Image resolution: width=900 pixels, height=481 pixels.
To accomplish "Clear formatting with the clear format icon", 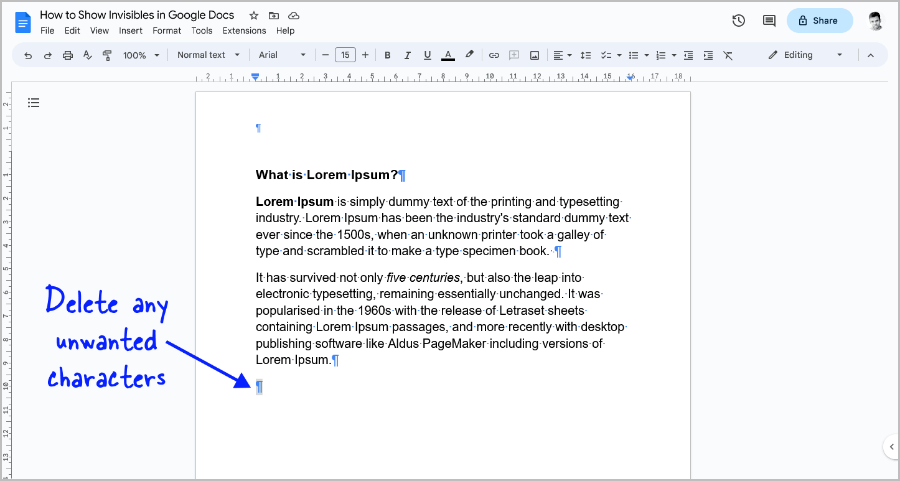I will (x=728, y=55).
